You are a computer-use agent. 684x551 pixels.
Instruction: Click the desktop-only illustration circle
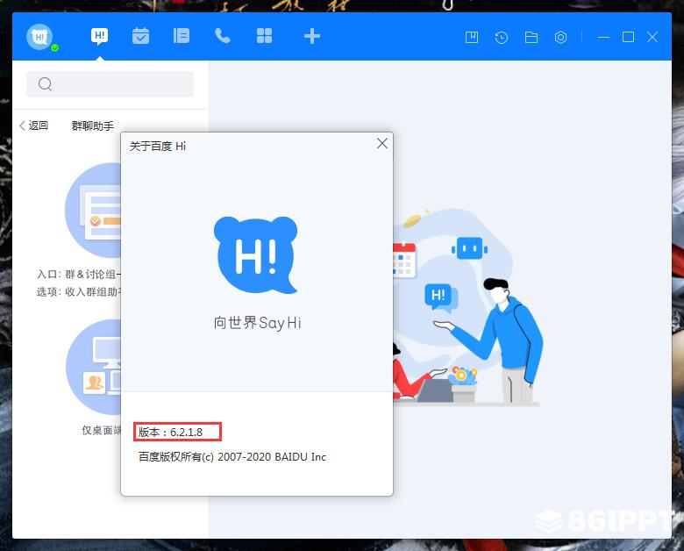(93, 367)
